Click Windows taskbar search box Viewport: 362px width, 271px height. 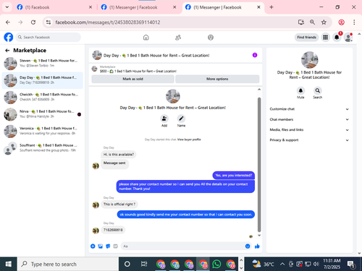[68, 264]
